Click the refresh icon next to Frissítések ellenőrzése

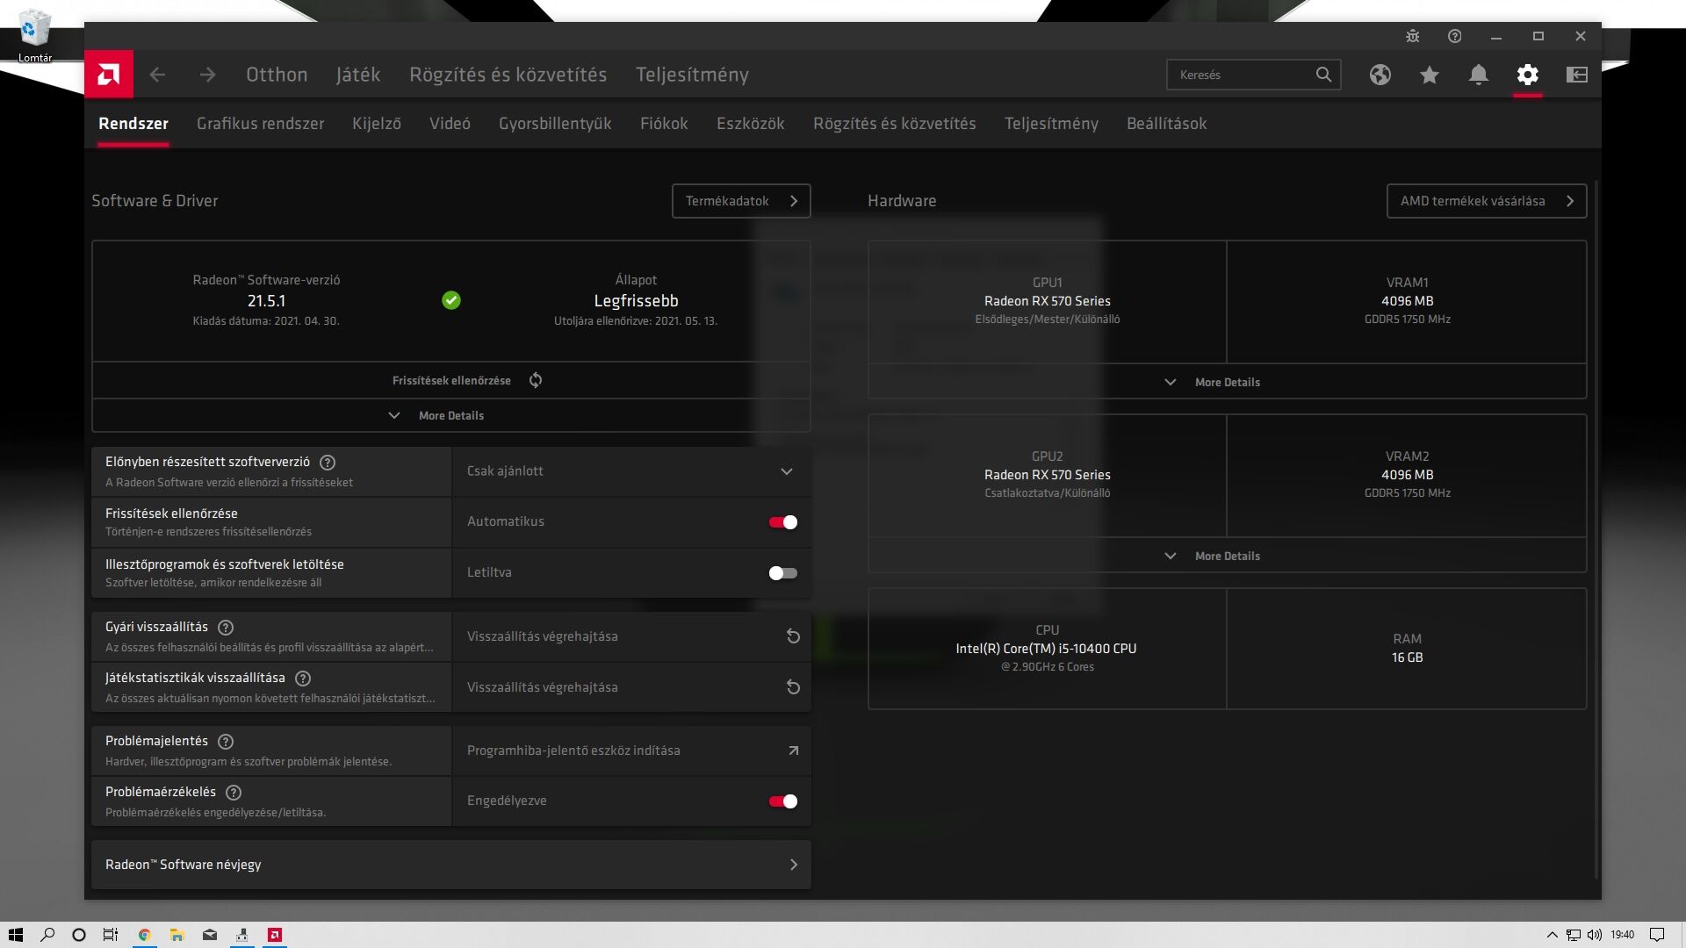tap(536, 380)
